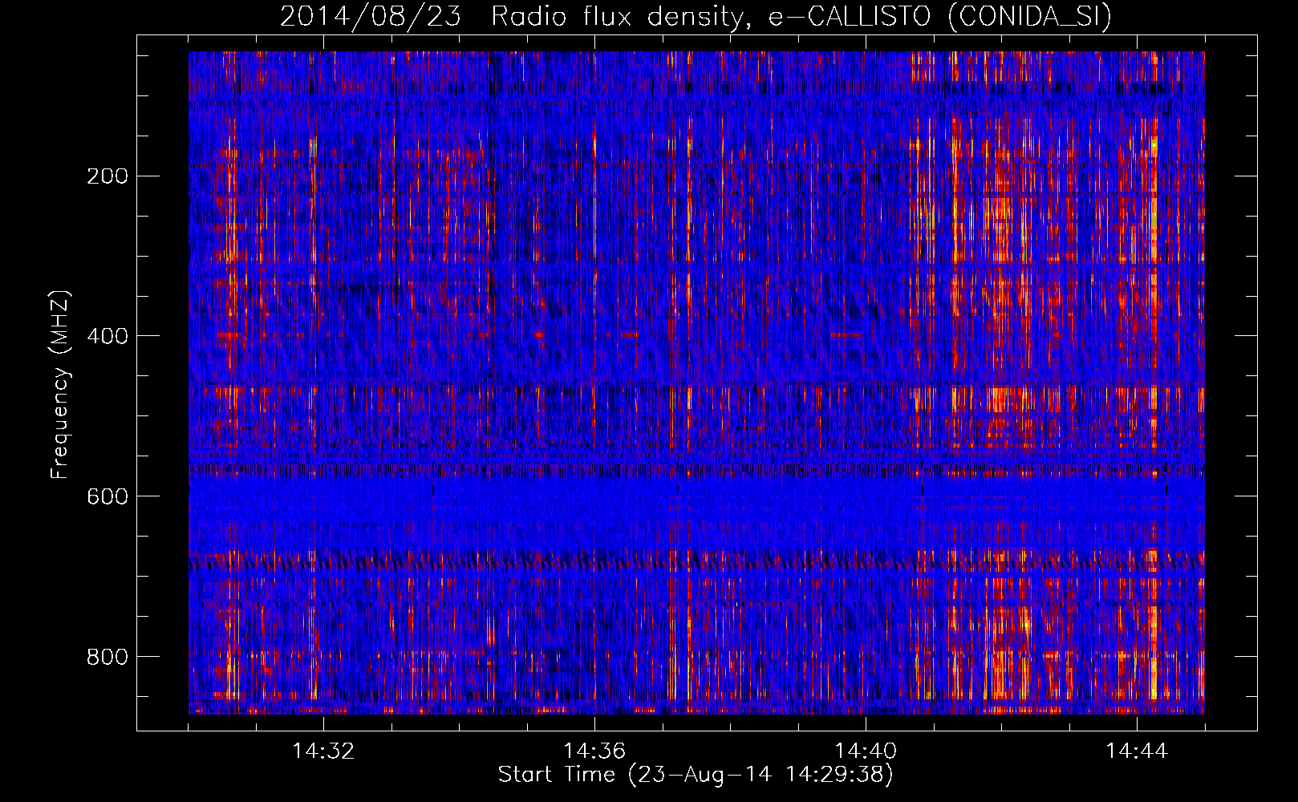
Task: Click the 14:32 time tick label
Action: point(323,751)
